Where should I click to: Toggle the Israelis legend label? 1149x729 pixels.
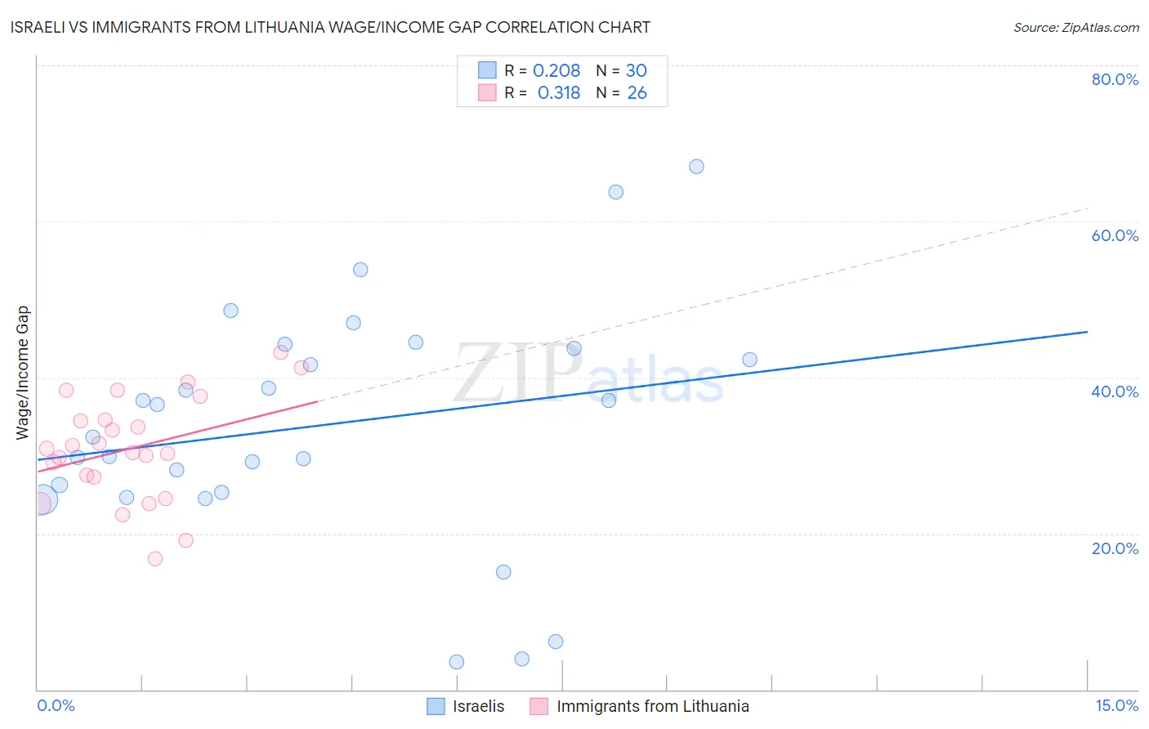pyautogui.click(x=479, y=706)
